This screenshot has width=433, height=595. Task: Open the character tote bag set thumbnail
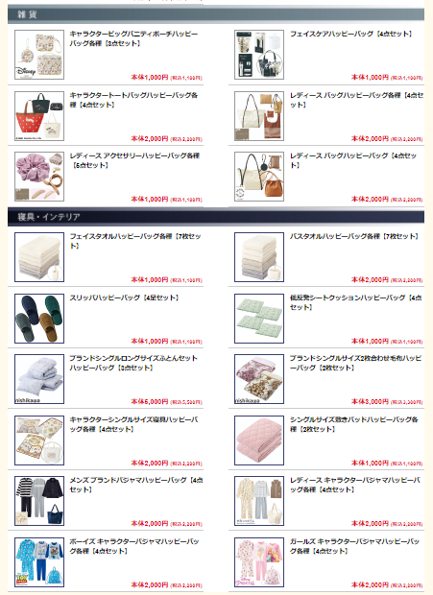point(39,116)
